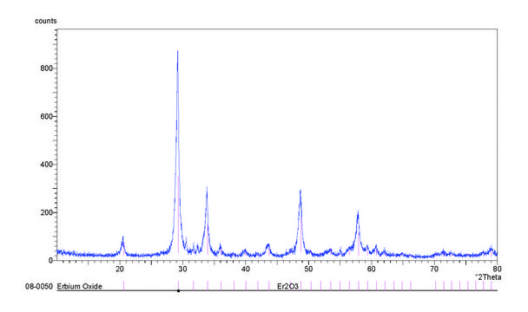Click the tip of the tallest peak near 29°

tap(177, 51)
